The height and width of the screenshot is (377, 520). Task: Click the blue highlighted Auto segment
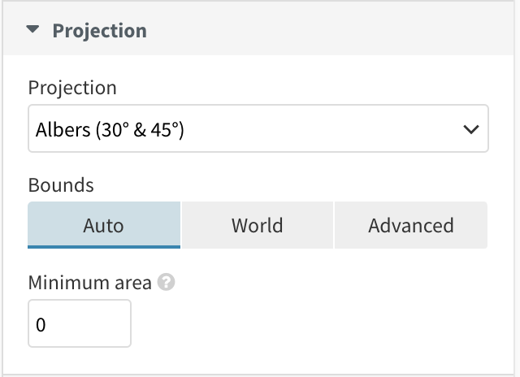(x=104, y=225)
